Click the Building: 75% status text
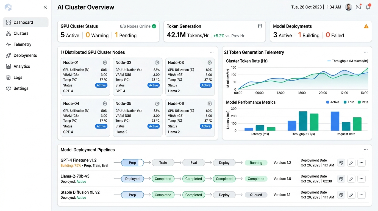This screenshot has width=378, height=211. point(71,165)
